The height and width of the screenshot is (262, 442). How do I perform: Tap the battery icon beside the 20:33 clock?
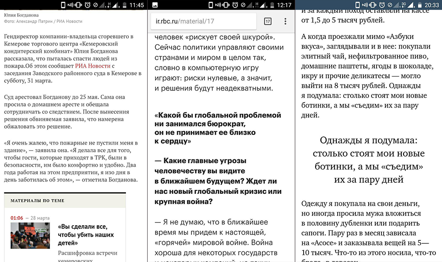pos(420,5)
